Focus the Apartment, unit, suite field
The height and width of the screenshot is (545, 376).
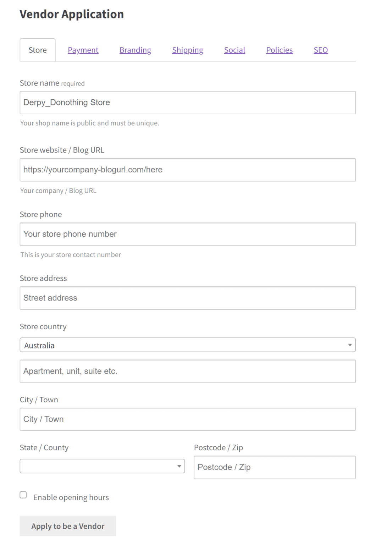click(x=188, y=371)
